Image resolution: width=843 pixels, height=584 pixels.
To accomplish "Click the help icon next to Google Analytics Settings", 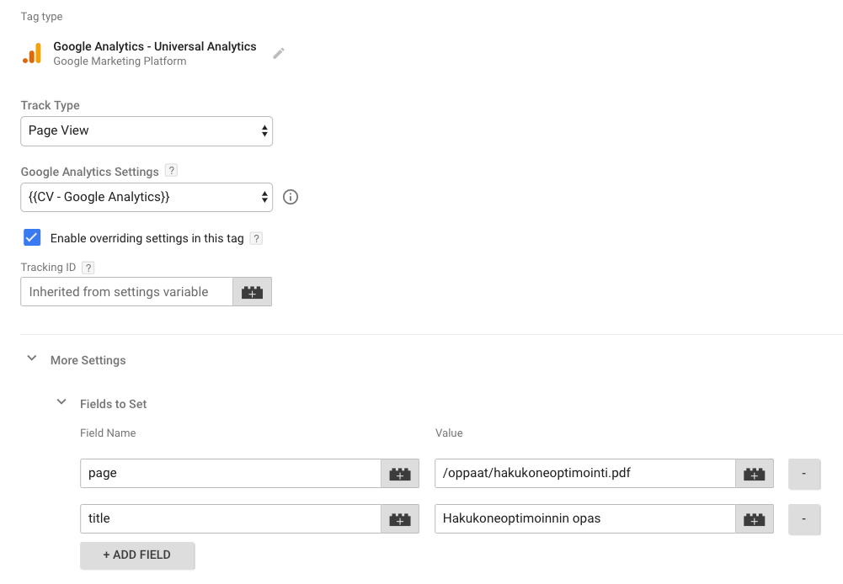I will click(x=171, y=171).
